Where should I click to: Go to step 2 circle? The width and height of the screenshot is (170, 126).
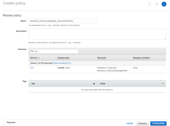[157, 4]
